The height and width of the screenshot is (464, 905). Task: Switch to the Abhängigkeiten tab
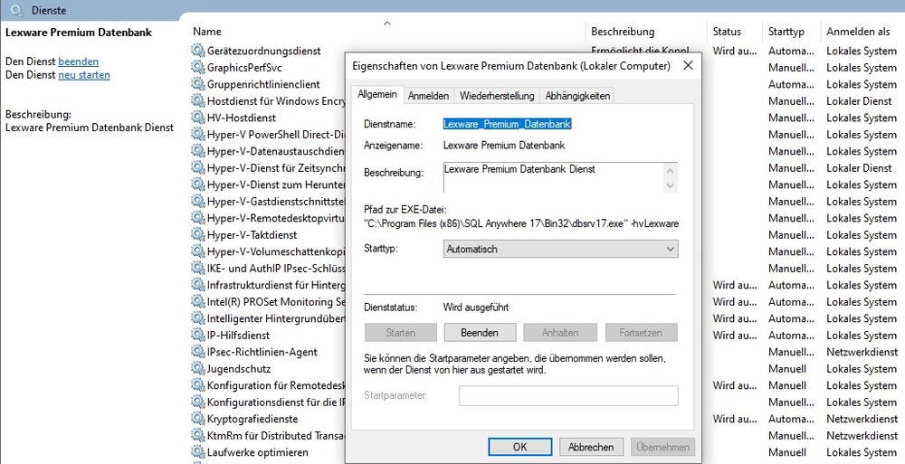tap(578, 95)
